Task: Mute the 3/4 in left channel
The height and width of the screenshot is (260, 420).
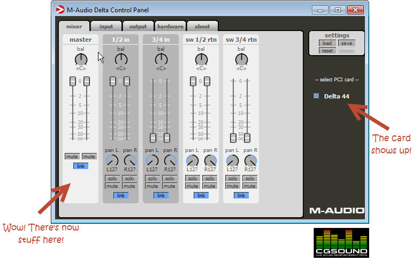Action: click(x=152, y=186)
